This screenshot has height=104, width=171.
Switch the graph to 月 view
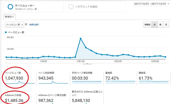pyautogui.click(x=166, y=25)
